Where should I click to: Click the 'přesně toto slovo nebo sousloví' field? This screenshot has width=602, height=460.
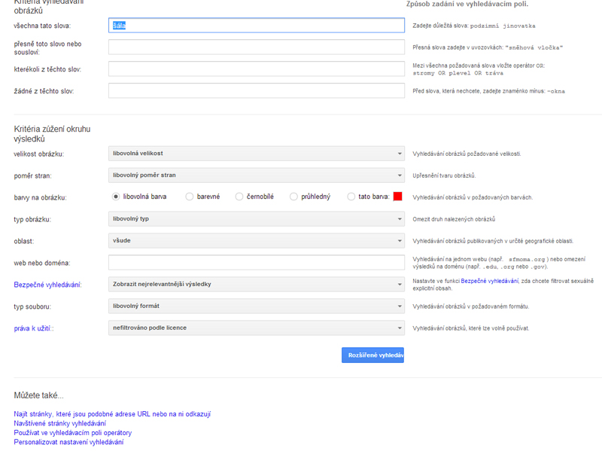257,47
